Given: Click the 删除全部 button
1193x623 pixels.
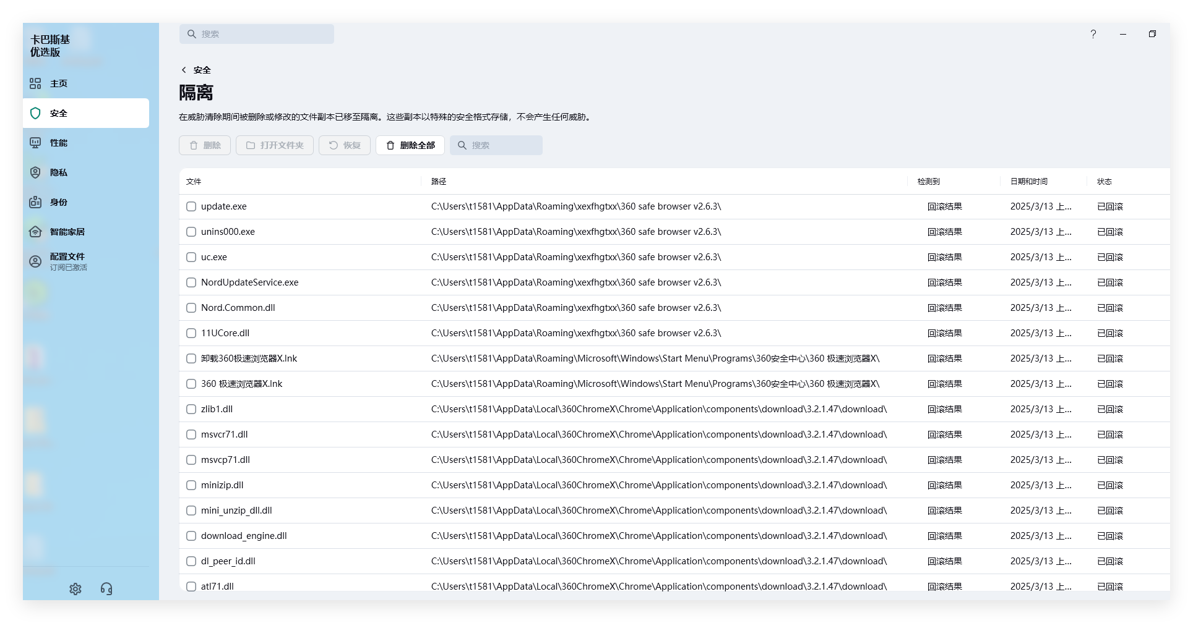Looking at the screenshot, I should pos(410,145).
